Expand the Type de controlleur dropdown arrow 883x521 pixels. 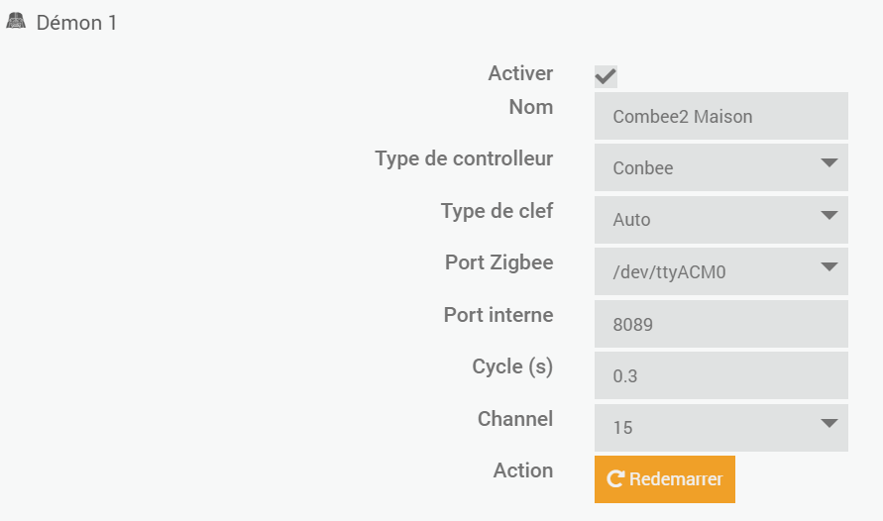tap(829, 163)
